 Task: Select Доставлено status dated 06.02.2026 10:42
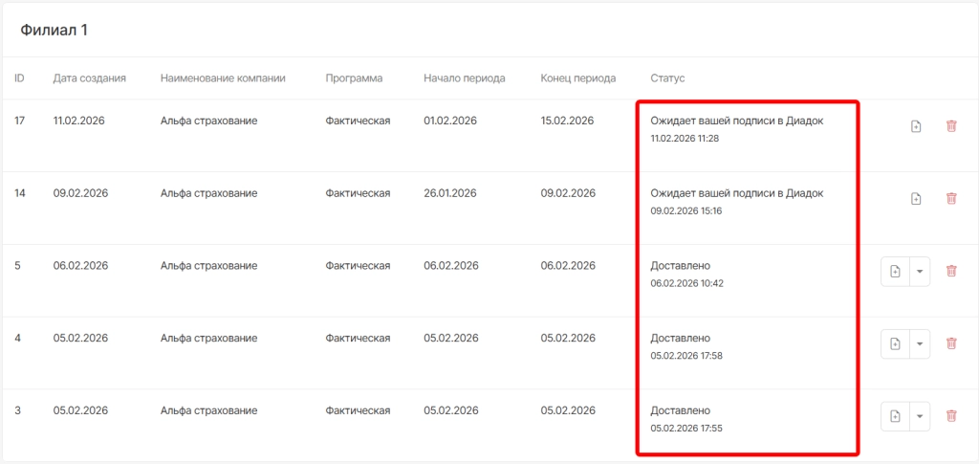coord(681,265)
